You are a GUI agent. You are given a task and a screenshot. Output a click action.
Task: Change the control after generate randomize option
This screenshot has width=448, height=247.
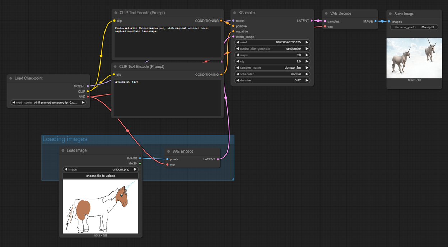coord(272,49)
